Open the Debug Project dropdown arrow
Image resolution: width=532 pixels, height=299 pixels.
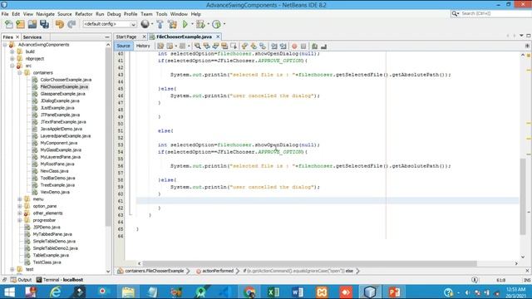pos(208,24)
